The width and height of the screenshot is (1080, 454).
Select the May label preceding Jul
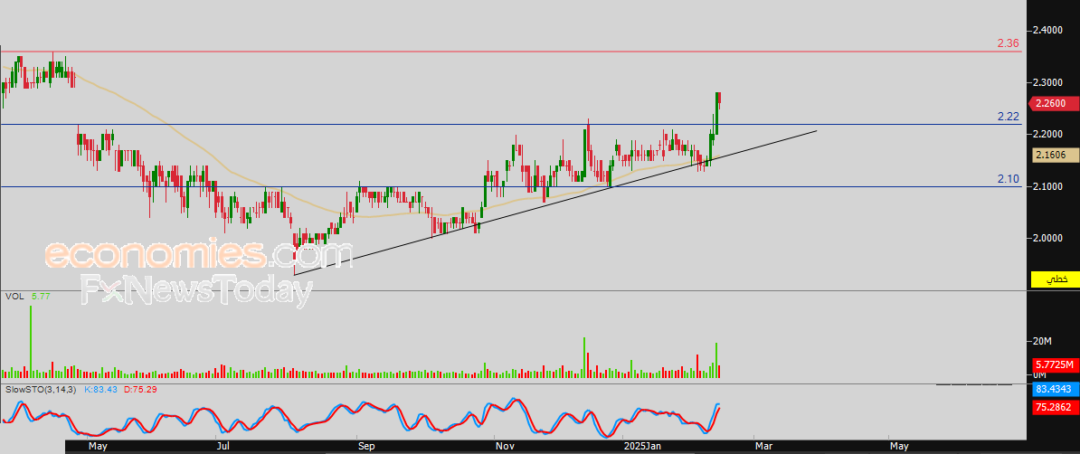point(97,447)
